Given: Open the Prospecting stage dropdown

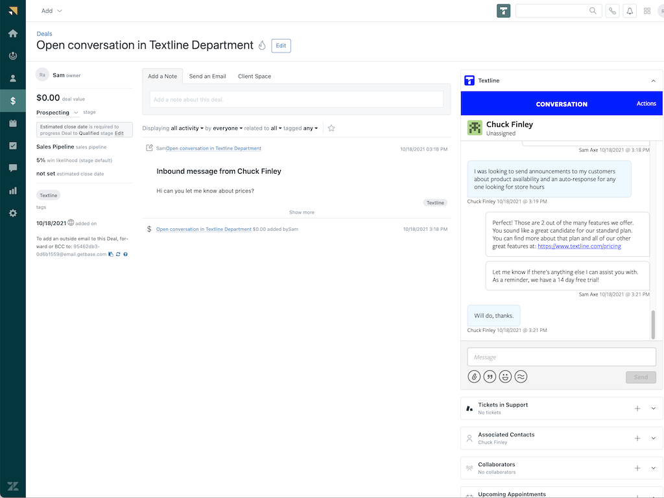Looking at the screenshot, I should (x=57, y=113).
